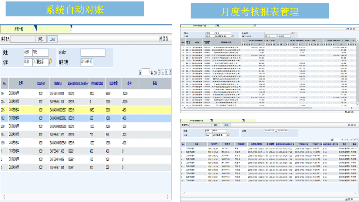359x202 pixels.
Task: Select the OTD报表一览 tab
Action: coord(198,26)
